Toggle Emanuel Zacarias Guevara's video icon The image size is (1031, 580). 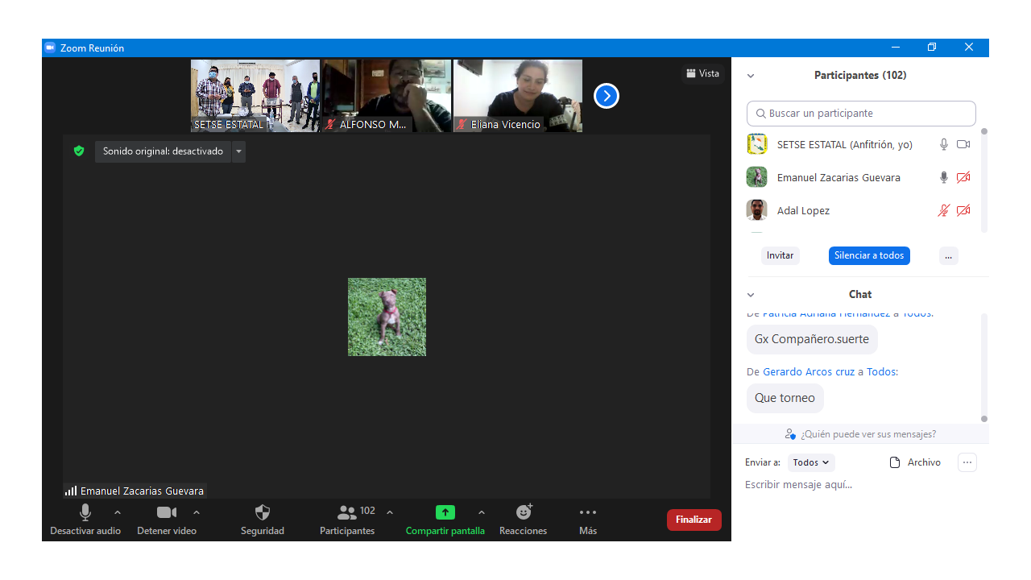963,177
